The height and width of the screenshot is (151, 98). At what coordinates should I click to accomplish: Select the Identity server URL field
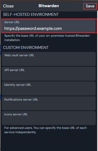(49, 89)
